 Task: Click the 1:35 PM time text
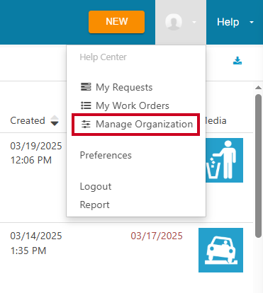click(x=28, y=251)
